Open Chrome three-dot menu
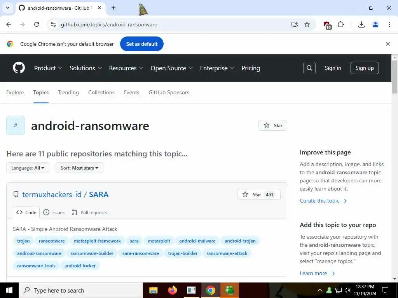The image size is (398, 298). point(389,24)
